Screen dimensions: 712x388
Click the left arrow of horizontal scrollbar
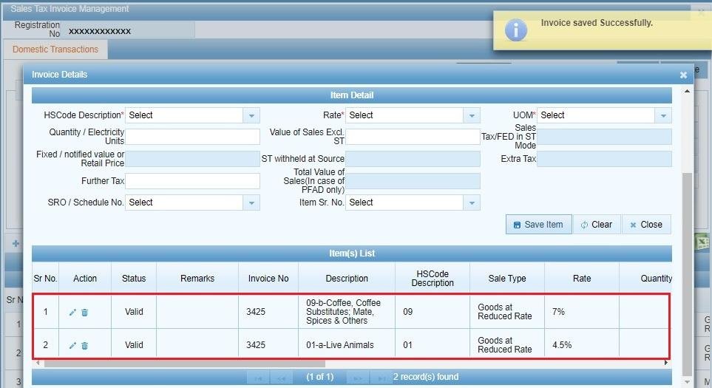click(38, 363)
